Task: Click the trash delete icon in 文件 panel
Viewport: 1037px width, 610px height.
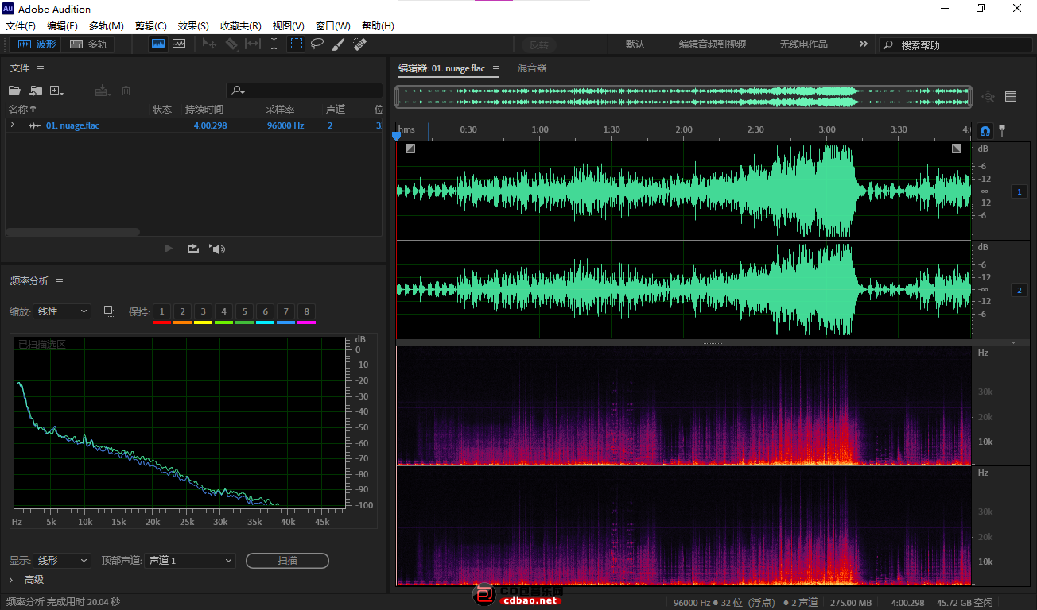Action: [126, 91]
